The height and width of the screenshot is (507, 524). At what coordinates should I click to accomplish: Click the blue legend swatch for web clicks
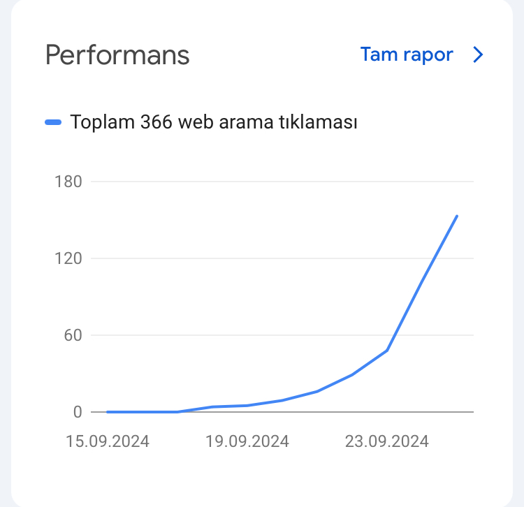[x=53, y=122]
